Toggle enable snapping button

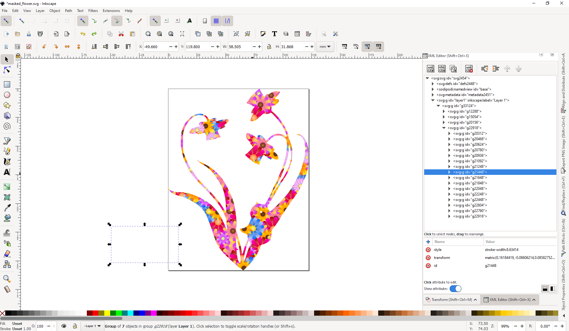click(x=6, y=21)
